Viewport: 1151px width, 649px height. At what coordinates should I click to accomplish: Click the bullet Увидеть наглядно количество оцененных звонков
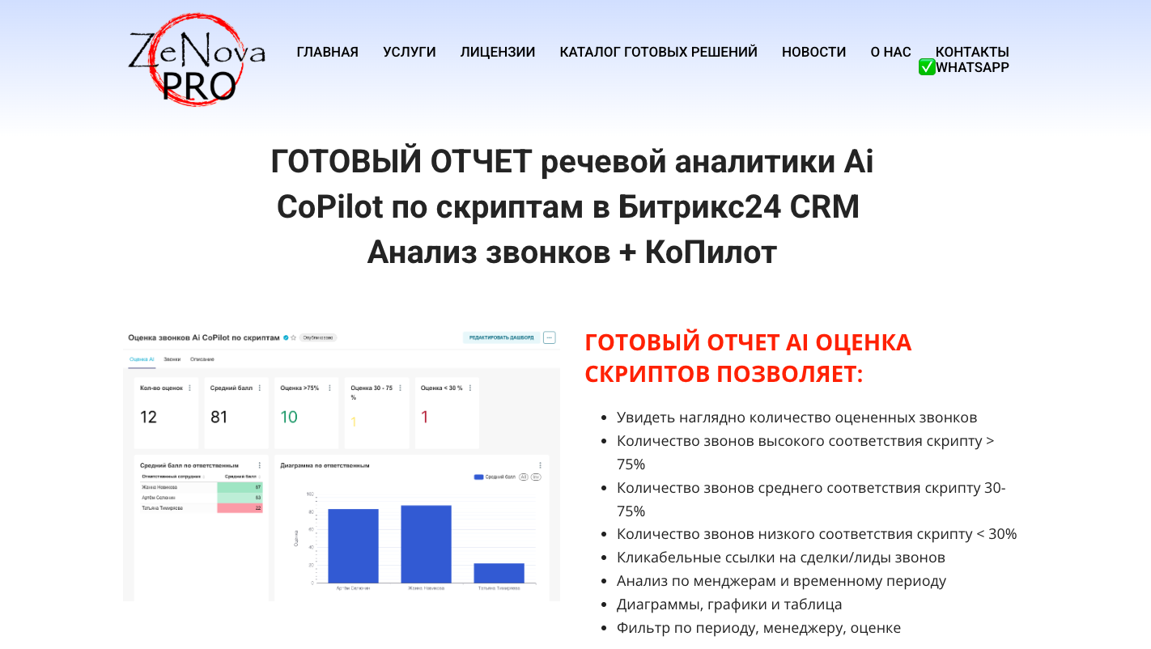click(796, 418)
